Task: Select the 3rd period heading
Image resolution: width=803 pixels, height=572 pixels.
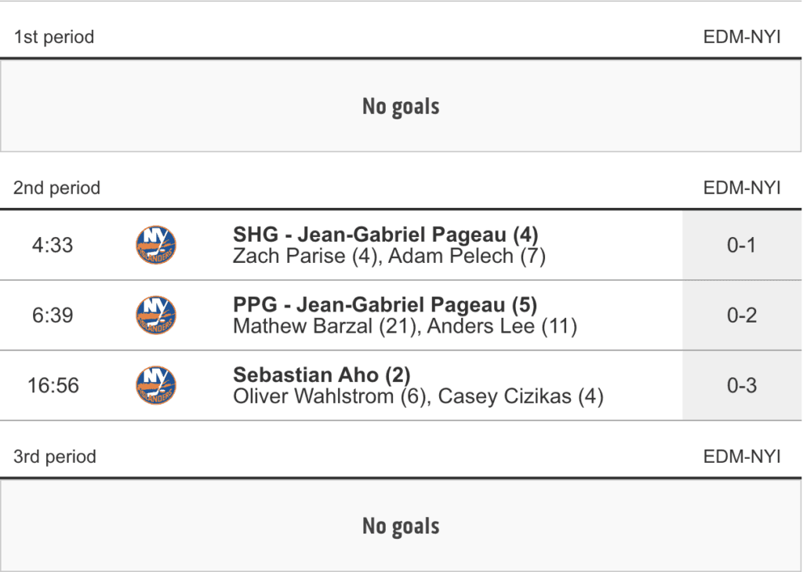Action: click(55, 457)
